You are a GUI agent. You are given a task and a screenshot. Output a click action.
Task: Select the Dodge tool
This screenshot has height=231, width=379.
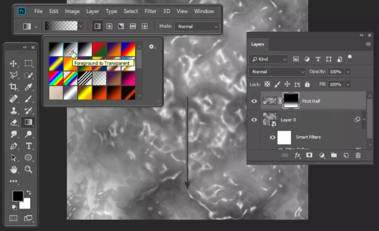(x=28, y=134)
